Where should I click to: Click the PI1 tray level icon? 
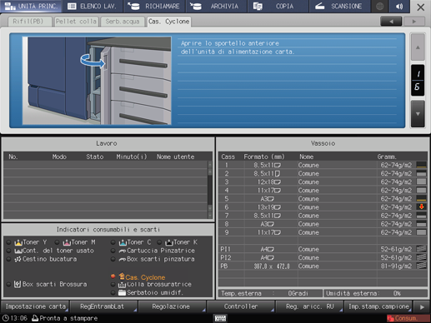[421, 249]
